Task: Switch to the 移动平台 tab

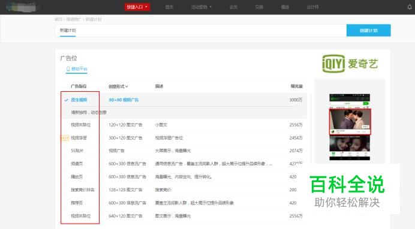Action: point(77,69)
